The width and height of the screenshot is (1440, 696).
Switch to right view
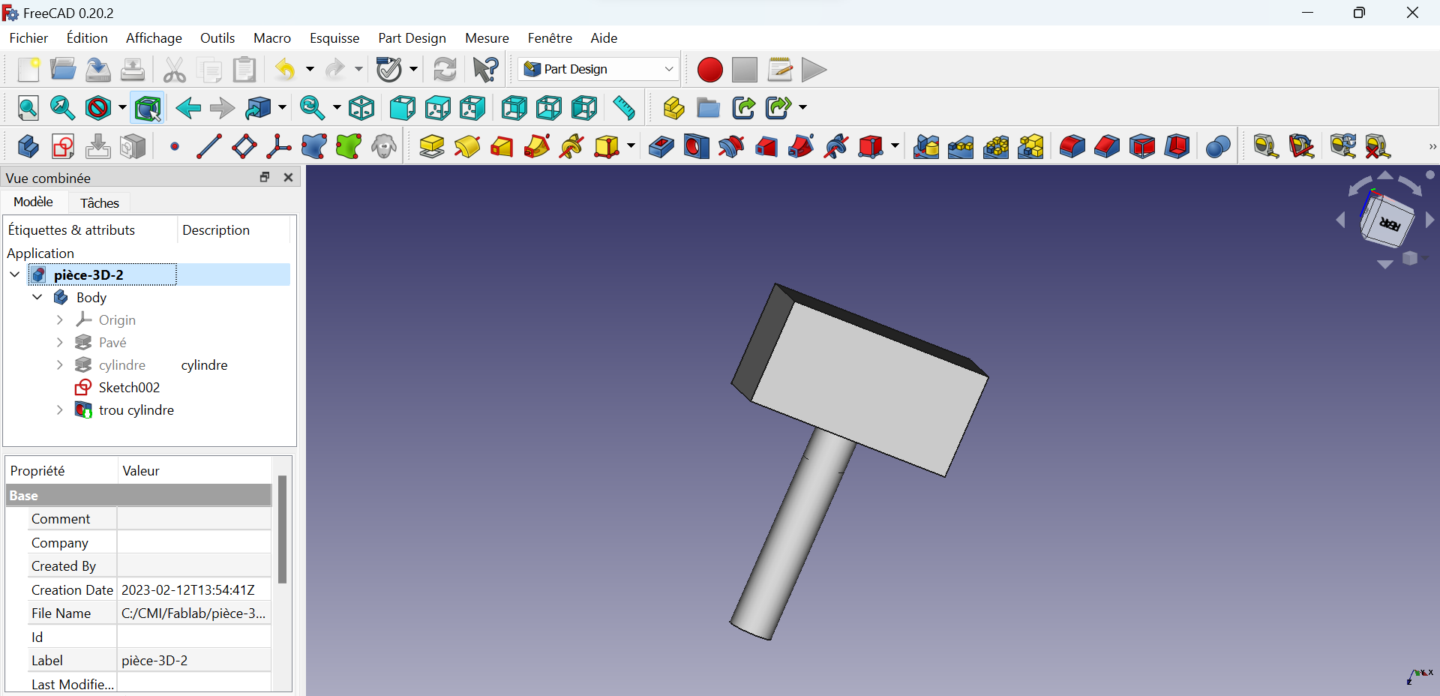472,109
